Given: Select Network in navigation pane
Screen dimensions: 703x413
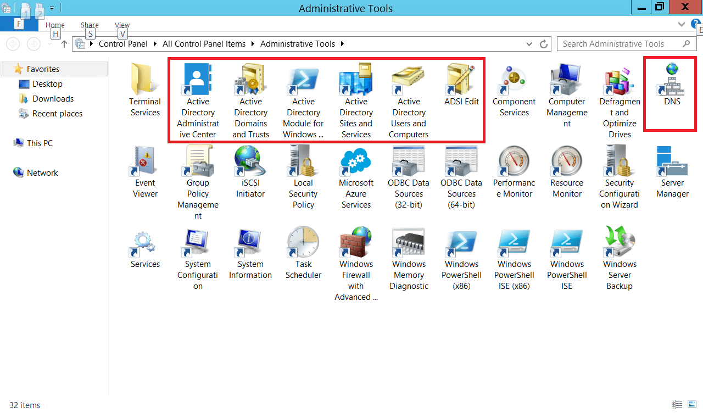Looking at the screenshot, I should 42,173.
